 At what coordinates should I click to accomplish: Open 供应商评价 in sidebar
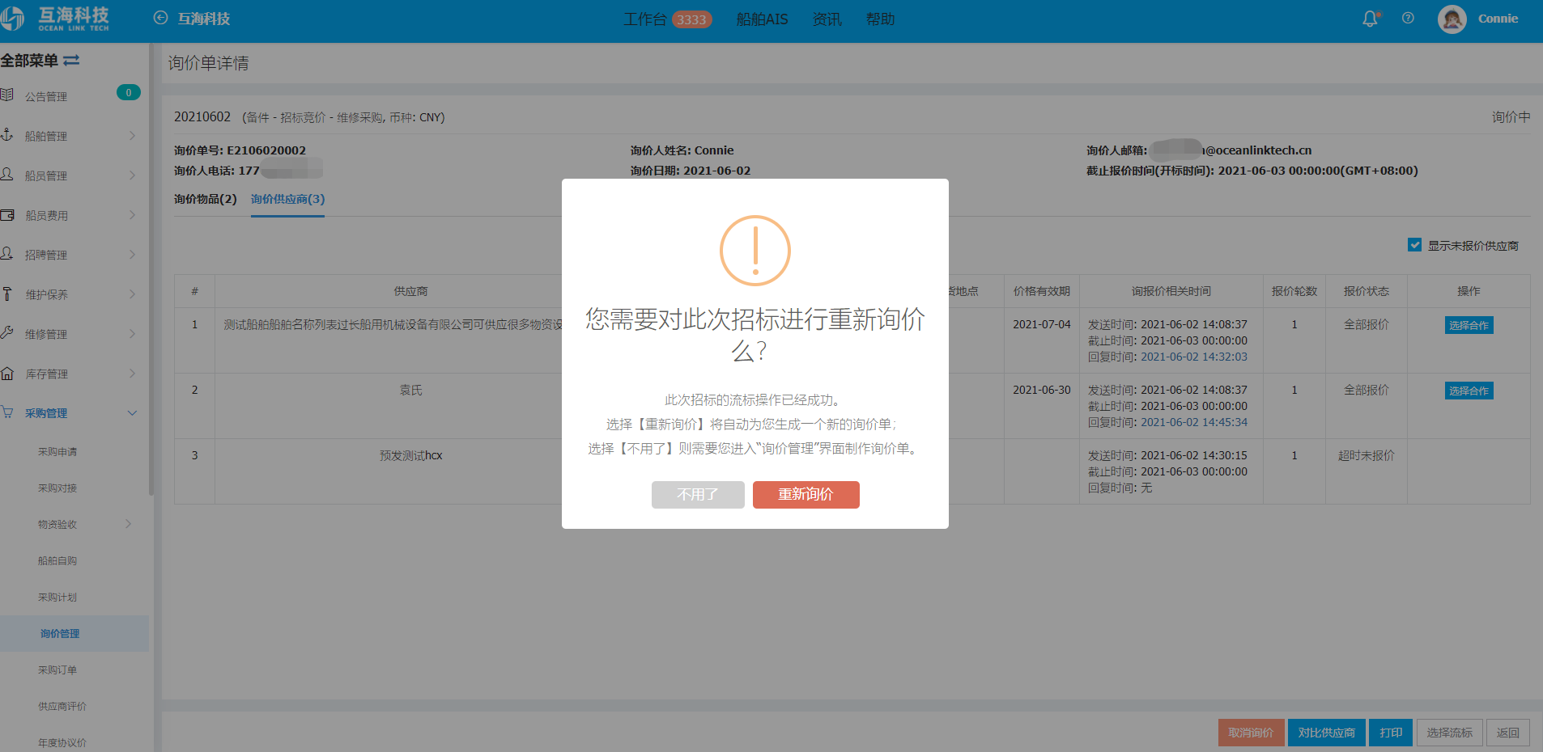tap(62, 707)
